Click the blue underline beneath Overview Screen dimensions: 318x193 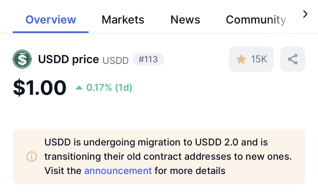pyautogui.click(x=51, y=32)
